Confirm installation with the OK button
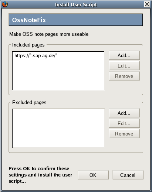The height and width of the screenshot is (192, 152). [93, 175]
